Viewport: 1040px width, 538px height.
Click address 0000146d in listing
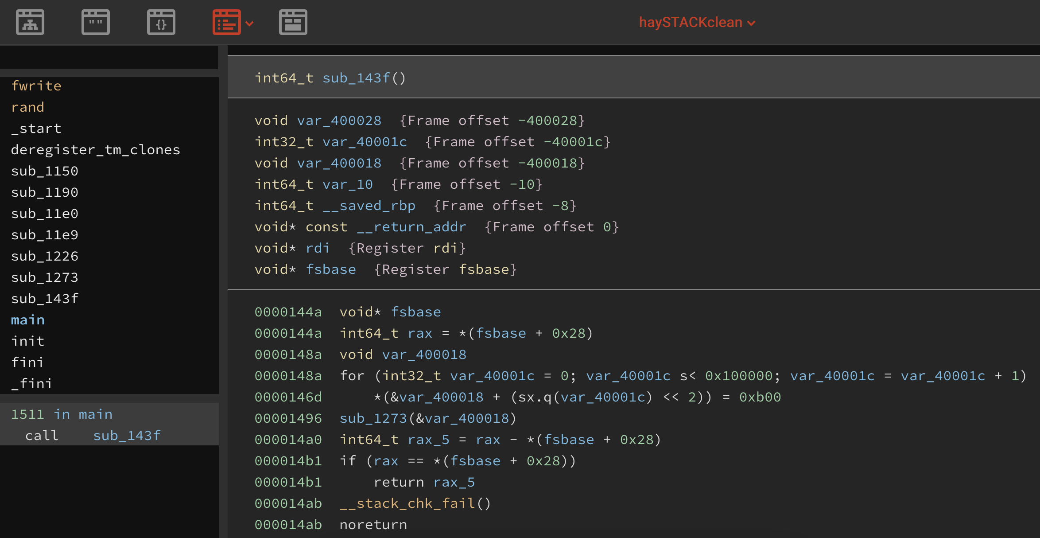(x=288, y=397)
